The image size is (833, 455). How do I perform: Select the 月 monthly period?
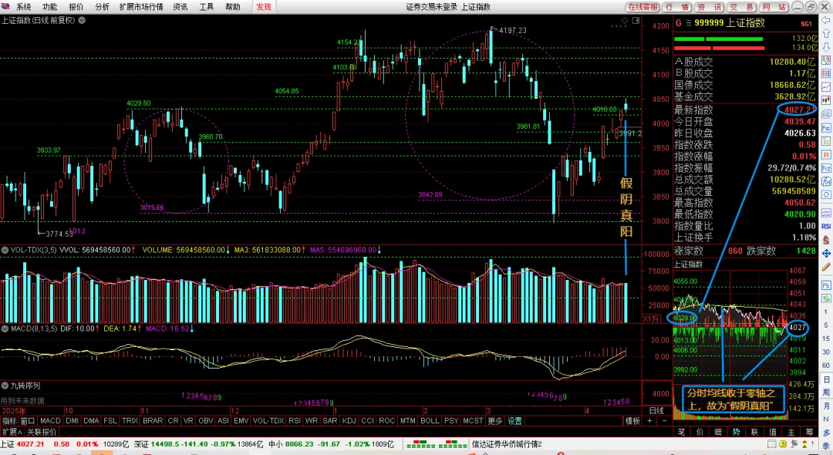coord(826,406)
